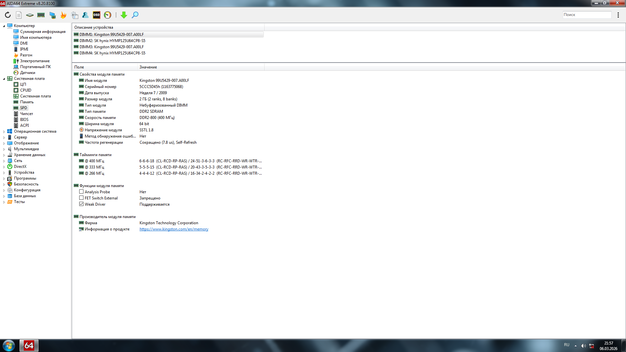Open the memory benchmark RAM icon
This screenshot has height=352, width=626.
pyautogui.click(x=41, y=15)
